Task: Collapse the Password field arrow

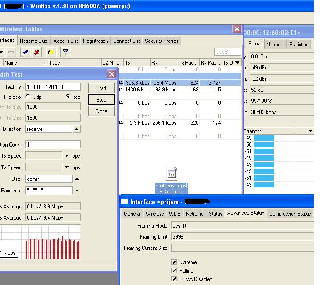Action: click(x=77, y=191)
